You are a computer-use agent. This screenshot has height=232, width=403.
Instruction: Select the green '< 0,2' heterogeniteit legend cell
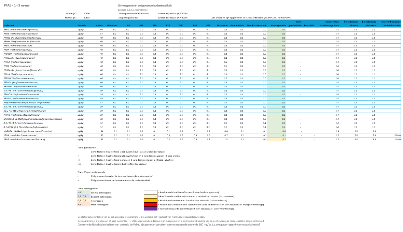[84, 192]
